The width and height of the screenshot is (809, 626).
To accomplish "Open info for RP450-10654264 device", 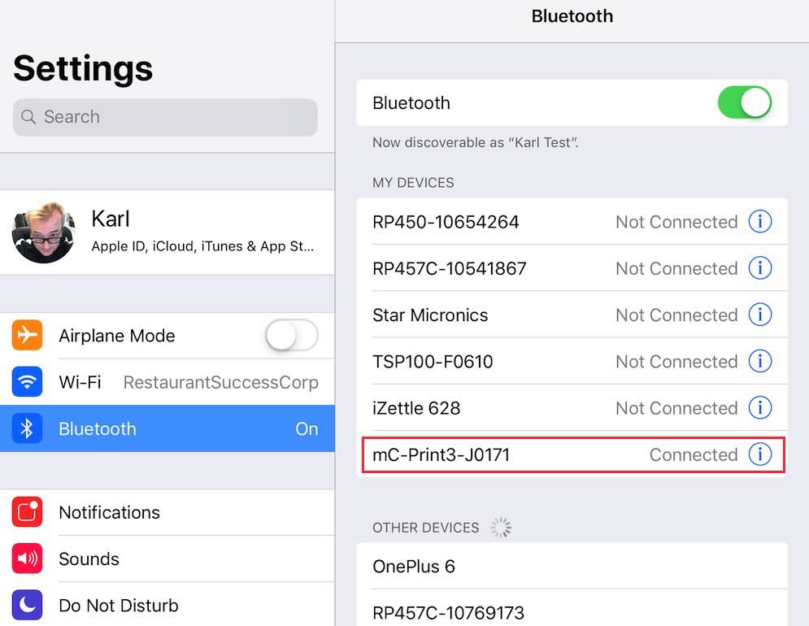I will tap(760, 221).
